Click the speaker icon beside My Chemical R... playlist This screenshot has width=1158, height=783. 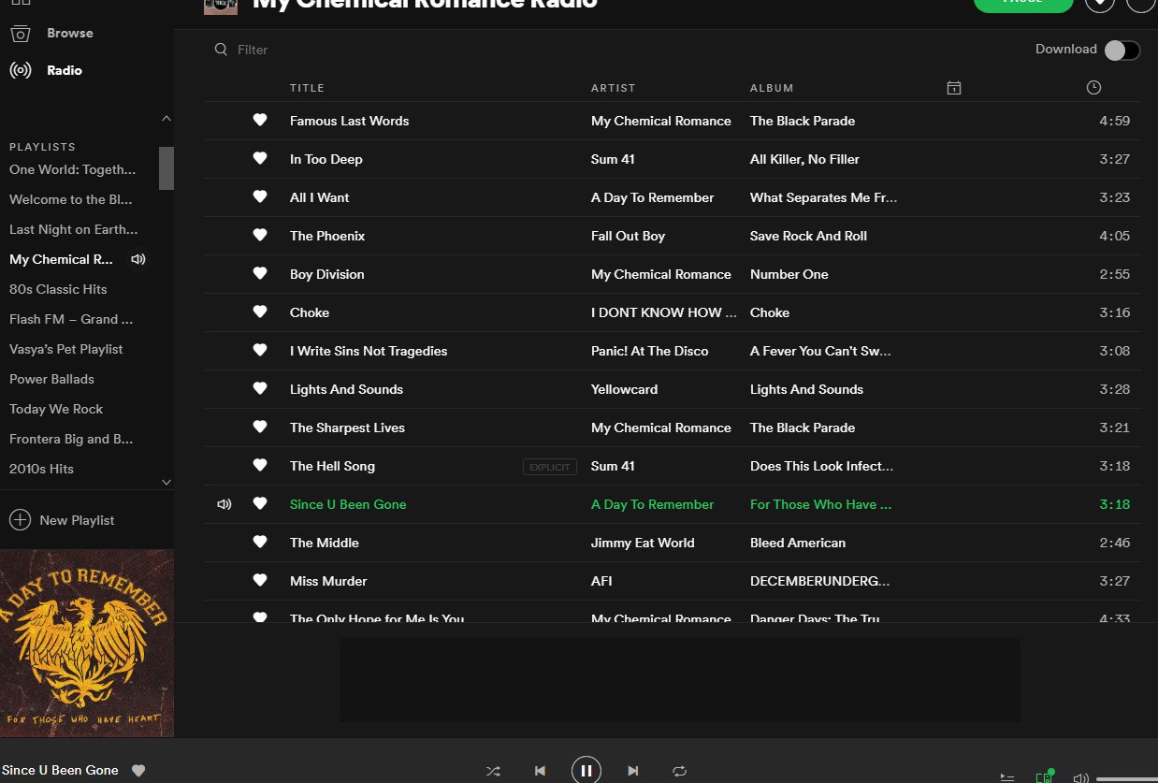(138, 259)
